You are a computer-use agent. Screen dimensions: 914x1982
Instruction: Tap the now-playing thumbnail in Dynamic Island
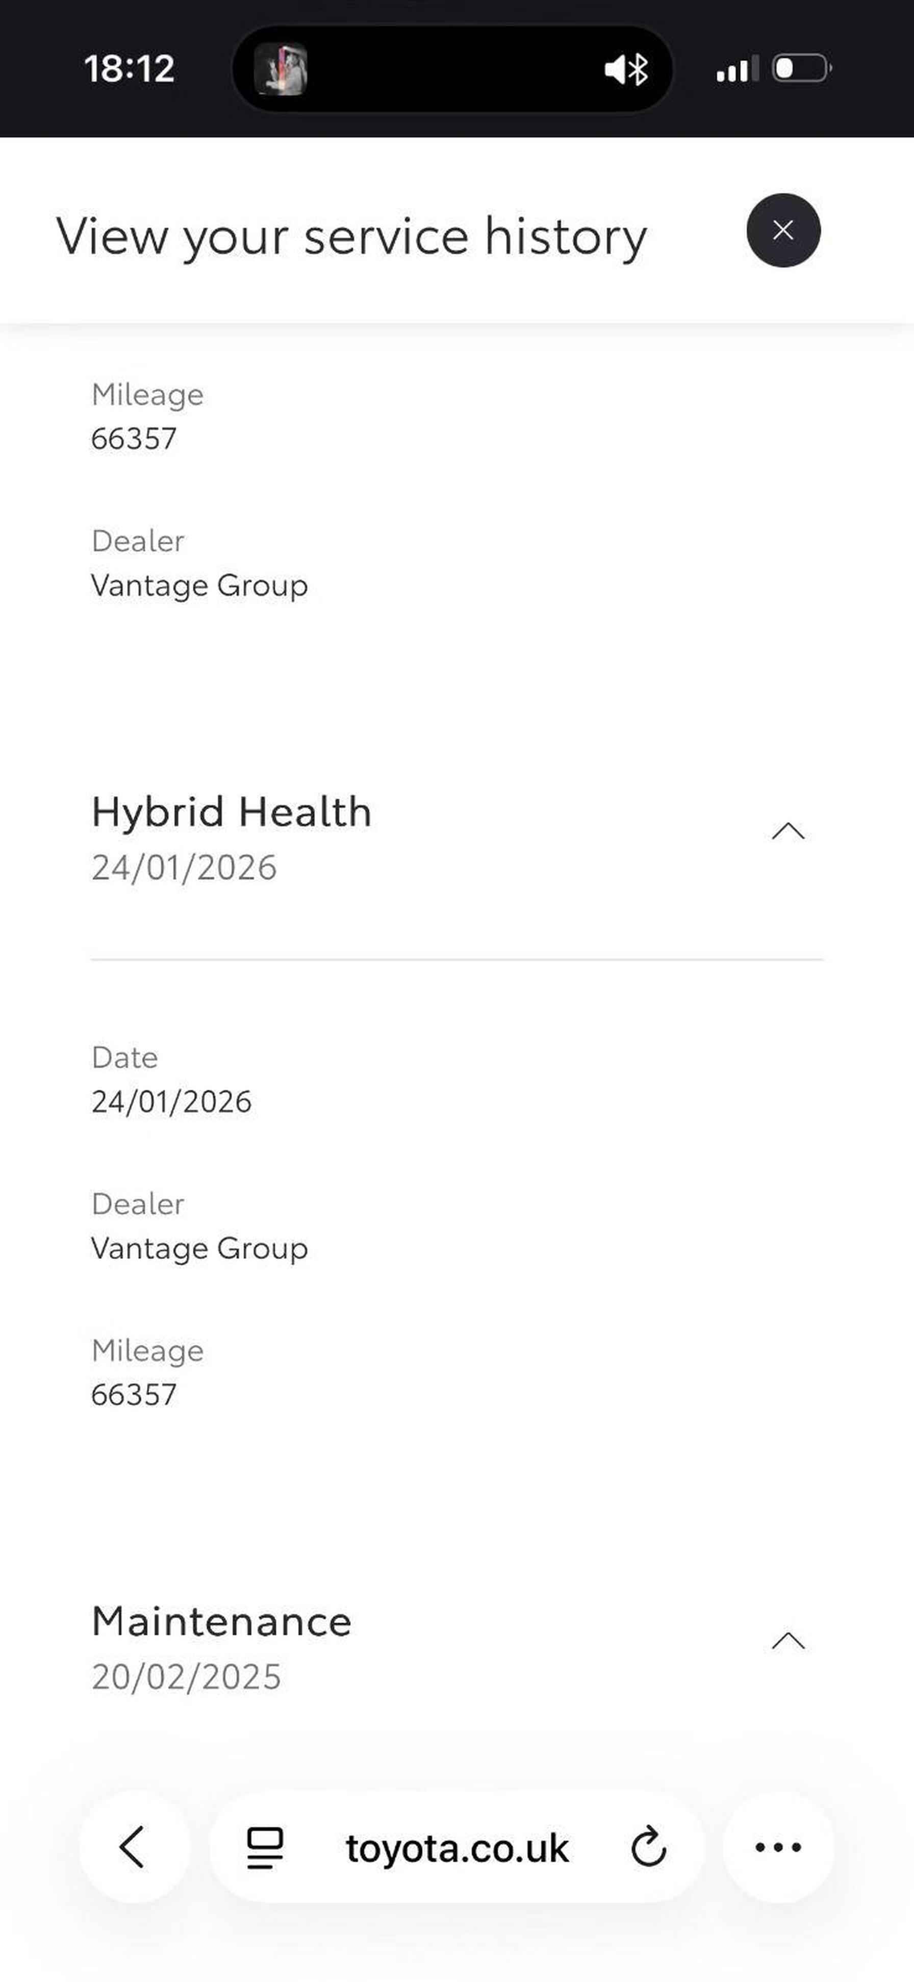click(x=281, y=69)
